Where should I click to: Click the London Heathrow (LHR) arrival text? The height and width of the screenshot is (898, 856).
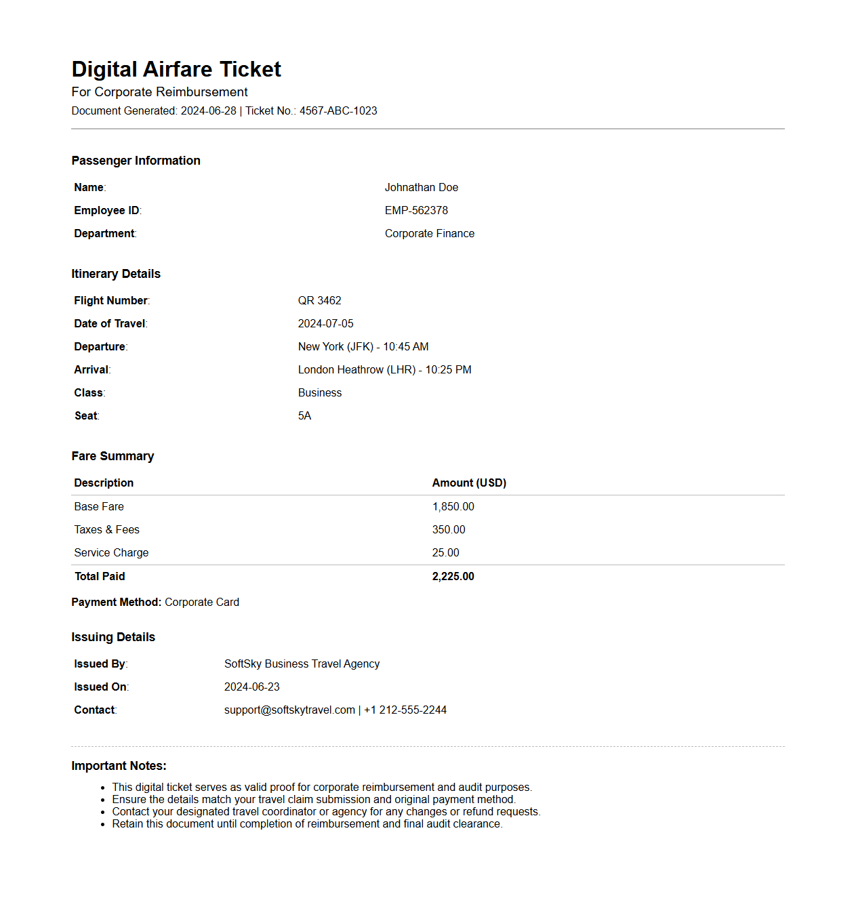(x=356, y=370)
